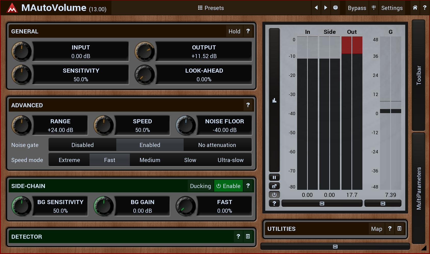Viewport: 430px width, 254px height.
Task: Click the Output gain knob
Action: (145, 51)
